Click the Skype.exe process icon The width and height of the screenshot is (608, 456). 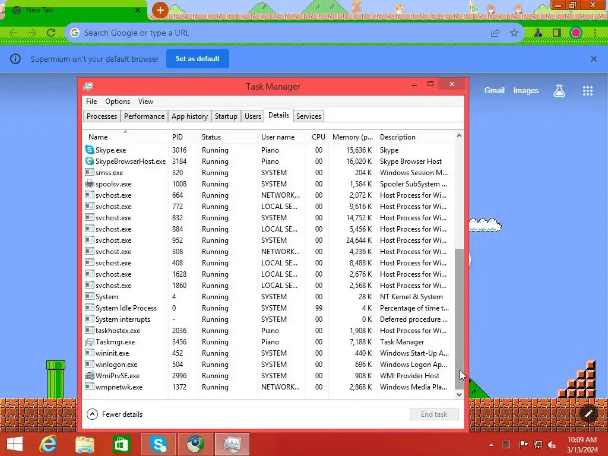point(90,150)
